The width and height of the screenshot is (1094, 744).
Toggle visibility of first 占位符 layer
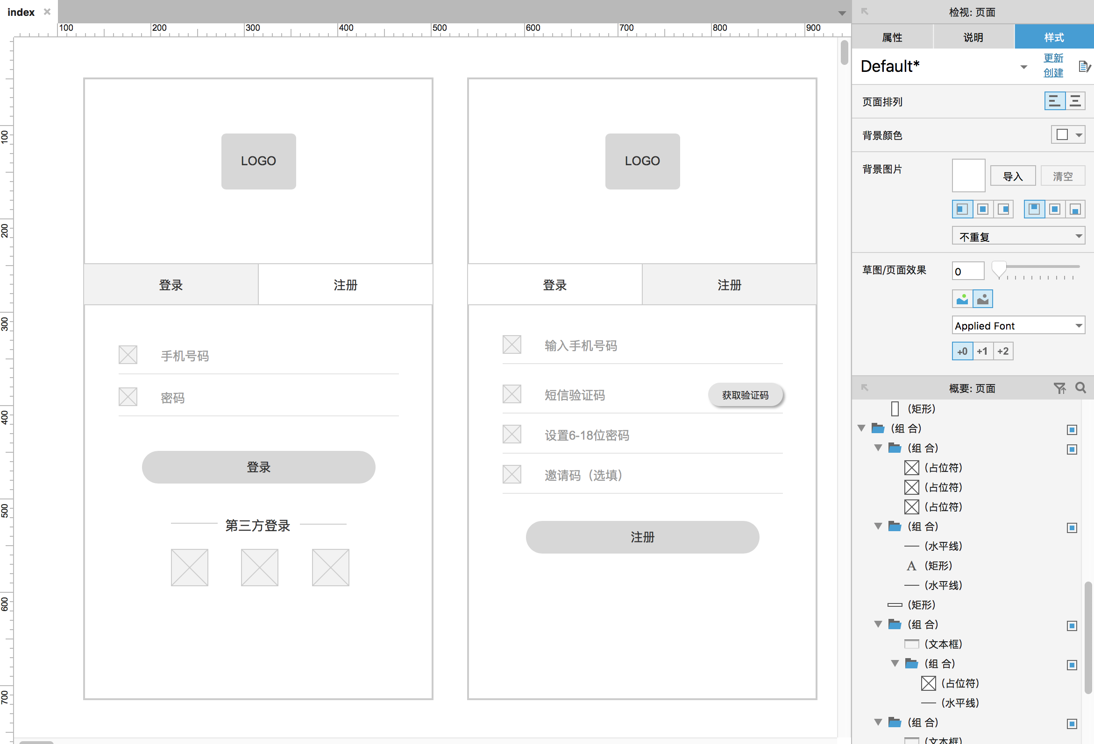pyautogui.click(x=1071, y=468)
